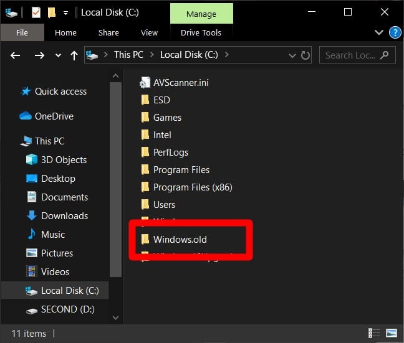Select Downloads in the navigation pane
The height and width of the screenshot is (343, 404).
(64, 216)
